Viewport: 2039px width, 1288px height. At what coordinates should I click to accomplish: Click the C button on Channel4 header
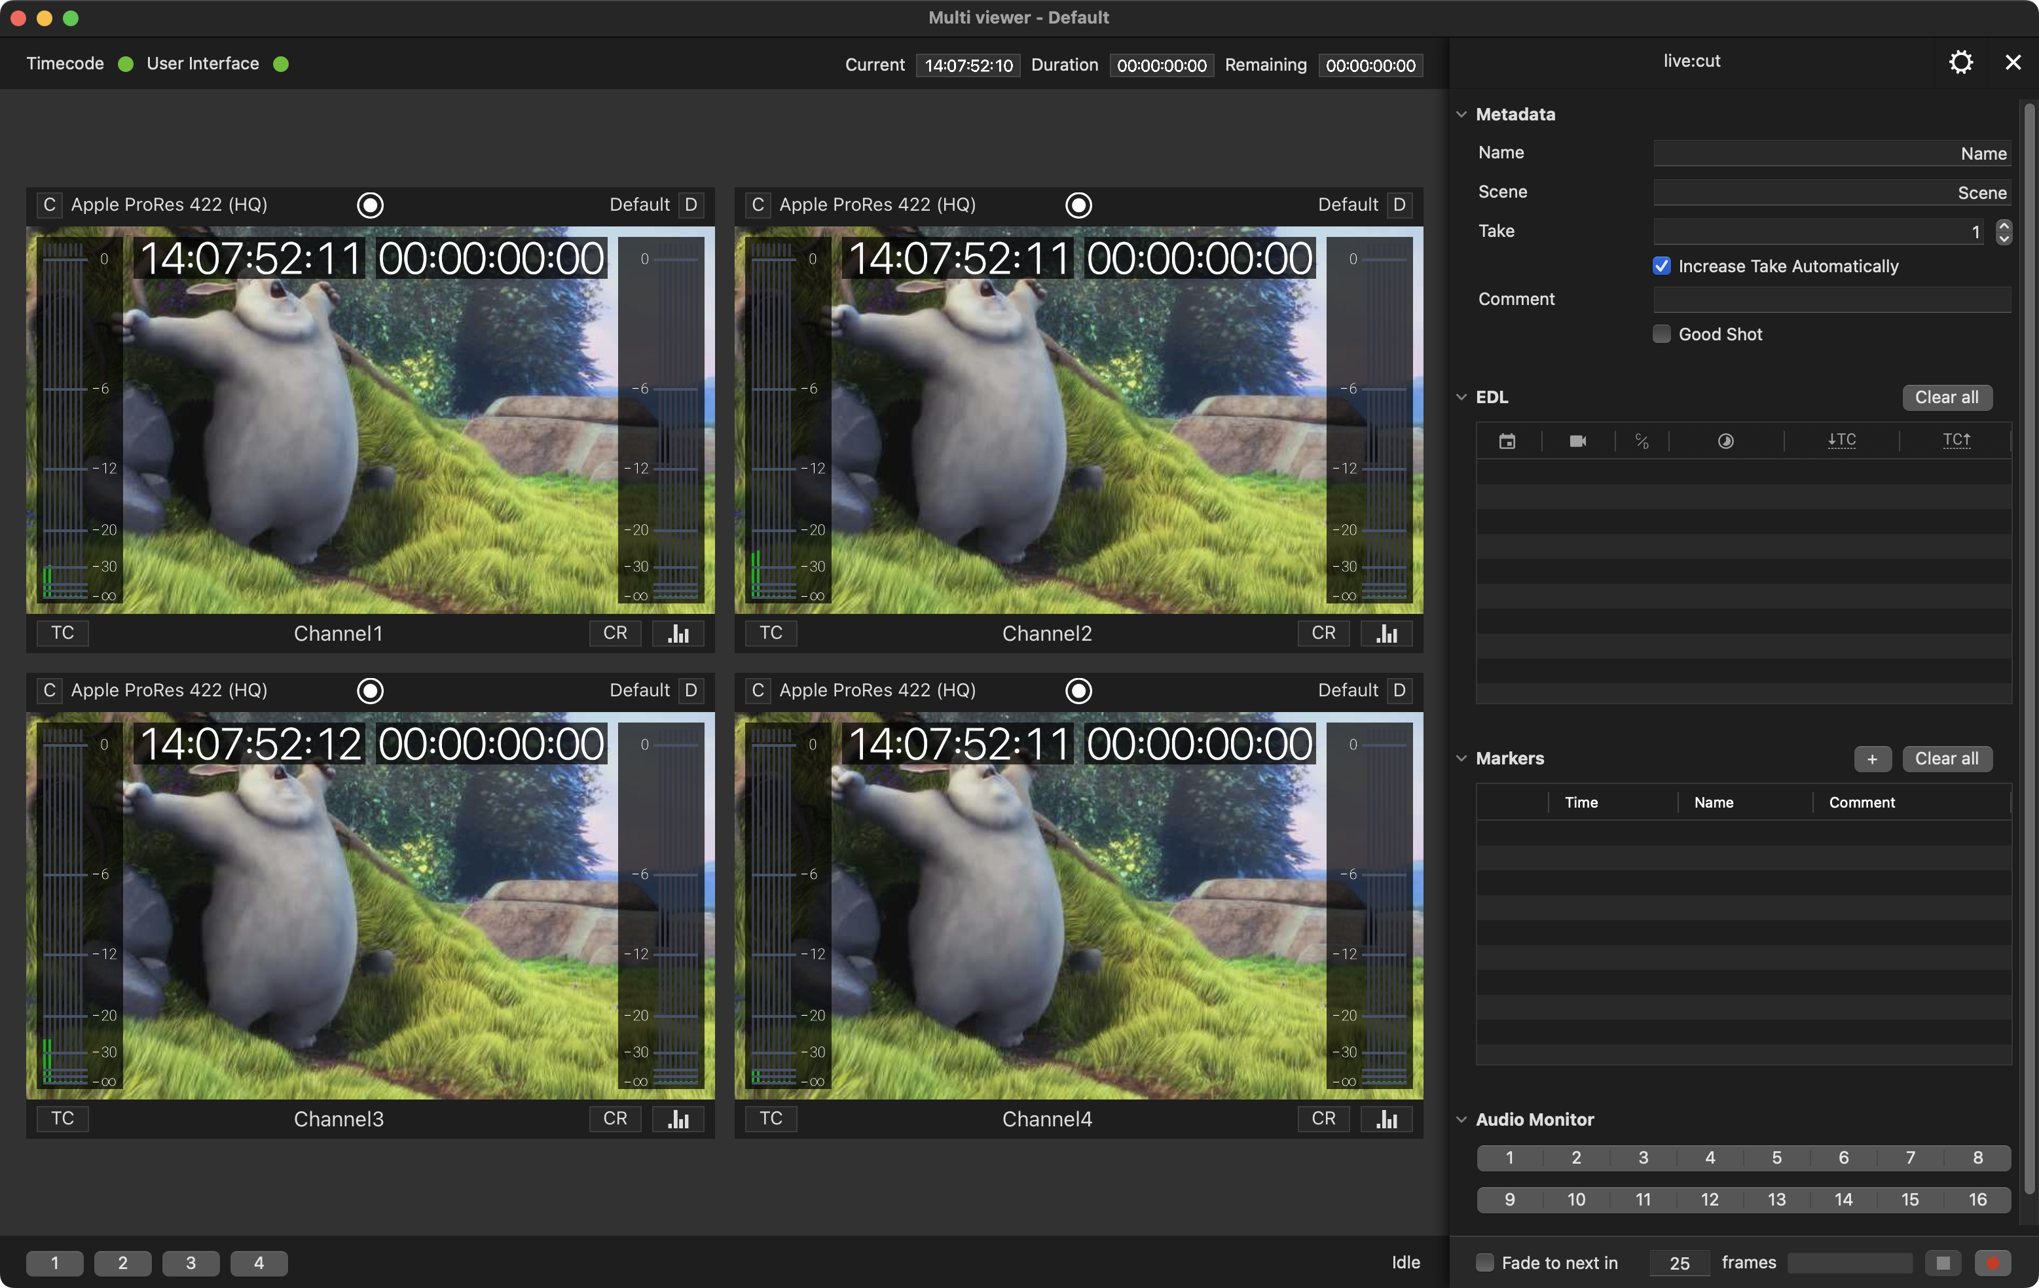(x=758, y=690)
